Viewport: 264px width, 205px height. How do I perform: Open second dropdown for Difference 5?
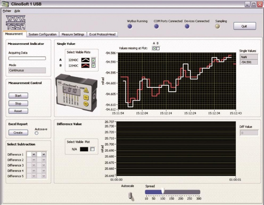click(44, 176)
